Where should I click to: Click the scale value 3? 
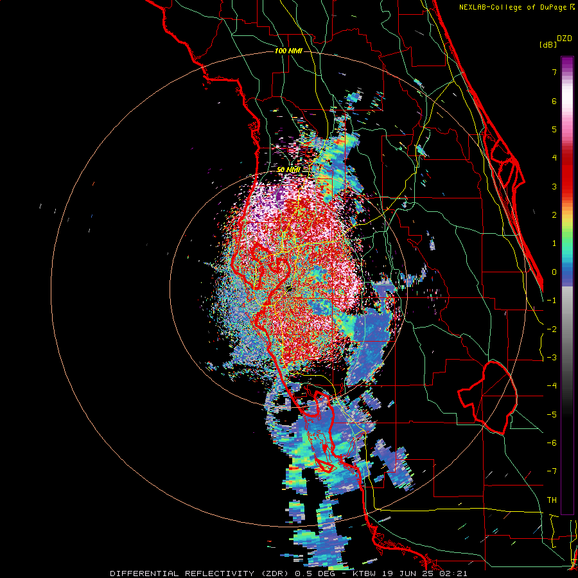coord(554,186)
